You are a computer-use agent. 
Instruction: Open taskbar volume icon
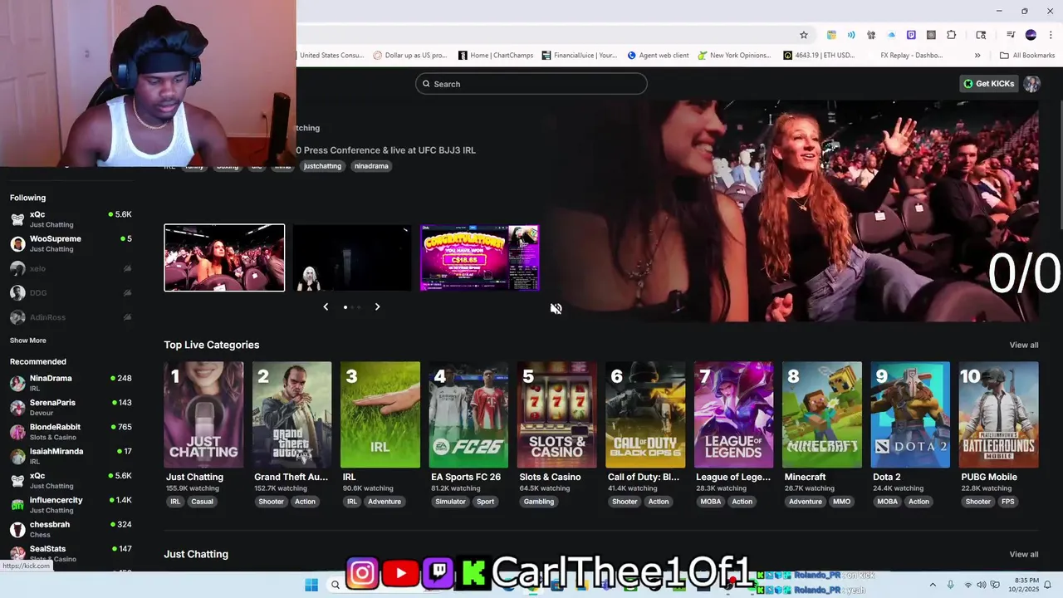point(981,586)
